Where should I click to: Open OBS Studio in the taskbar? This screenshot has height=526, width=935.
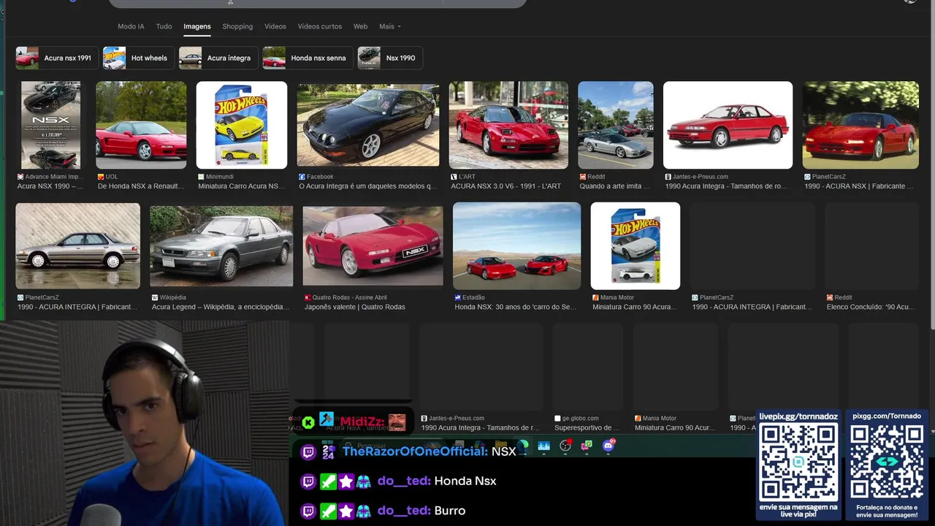[565, 445]
